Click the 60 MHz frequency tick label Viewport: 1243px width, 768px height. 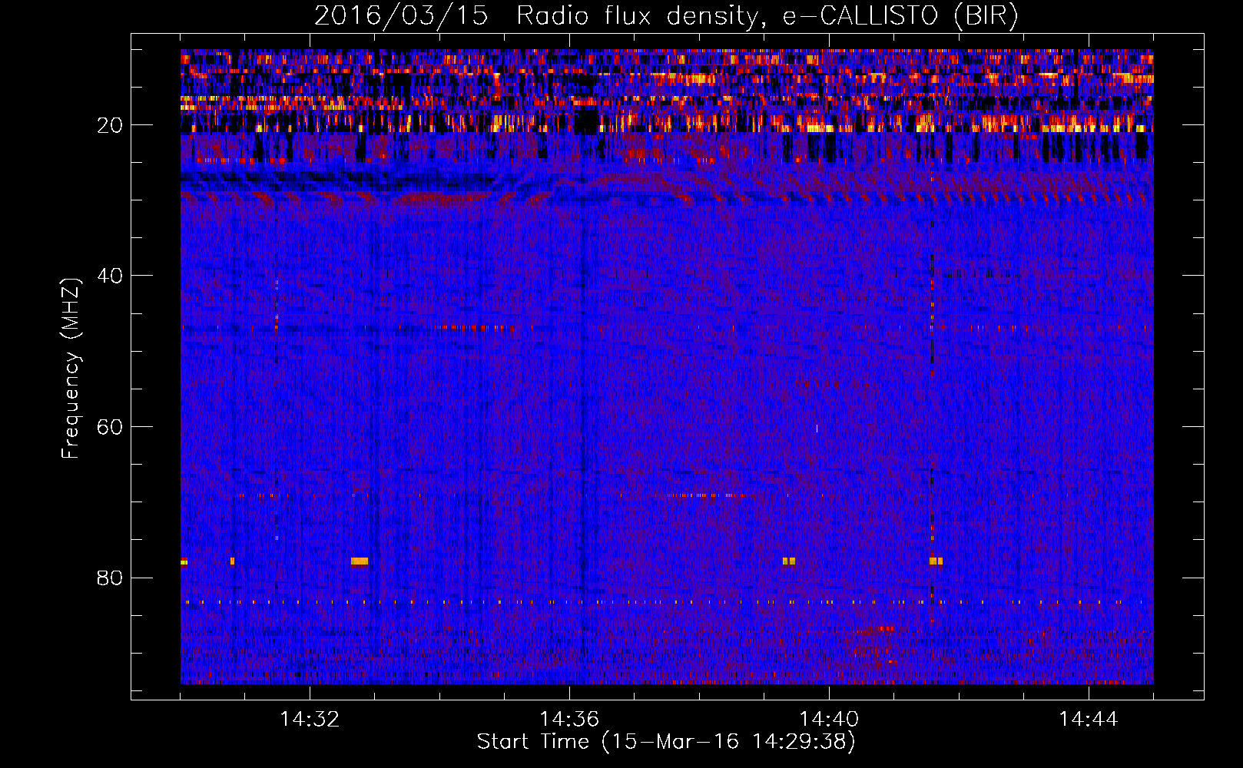click(110, 427)
